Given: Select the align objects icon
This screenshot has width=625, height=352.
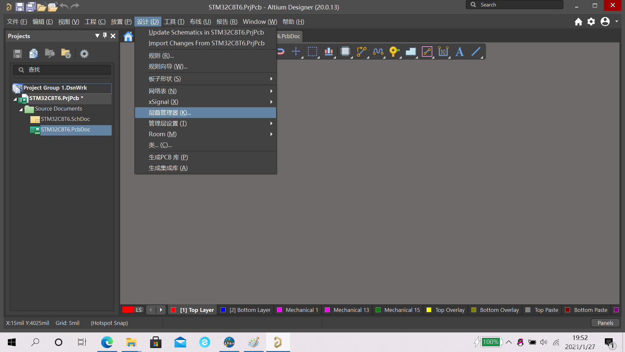Looking at the screenshot, I should pyautogui.click(x=329, y=51).
